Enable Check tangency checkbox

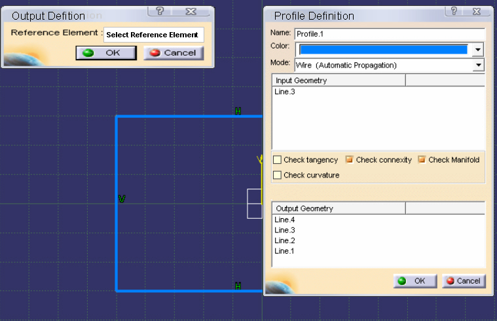pos(278,160)
